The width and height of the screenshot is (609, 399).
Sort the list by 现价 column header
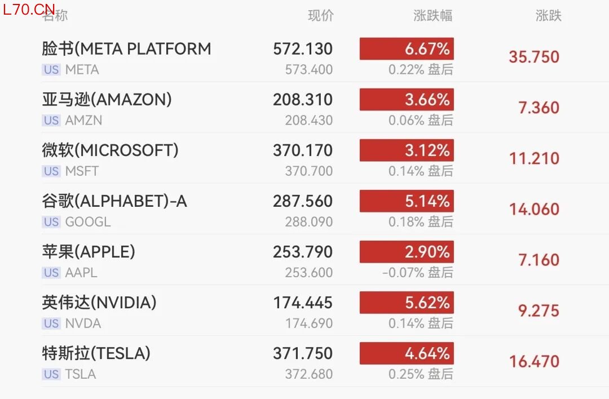[320, 16]
